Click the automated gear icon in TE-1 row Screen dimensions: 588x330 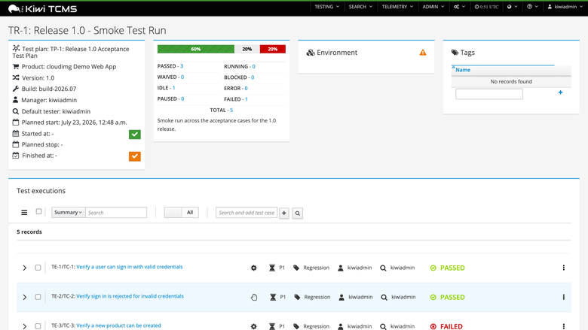254,268
